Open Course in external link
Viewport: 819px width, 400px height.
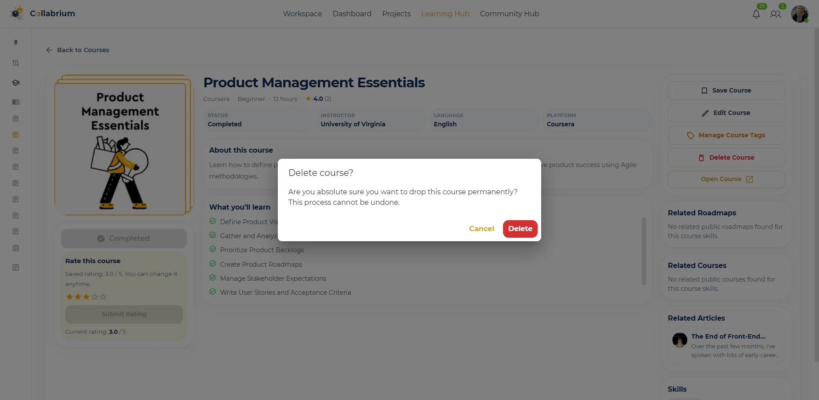(726, 179)
